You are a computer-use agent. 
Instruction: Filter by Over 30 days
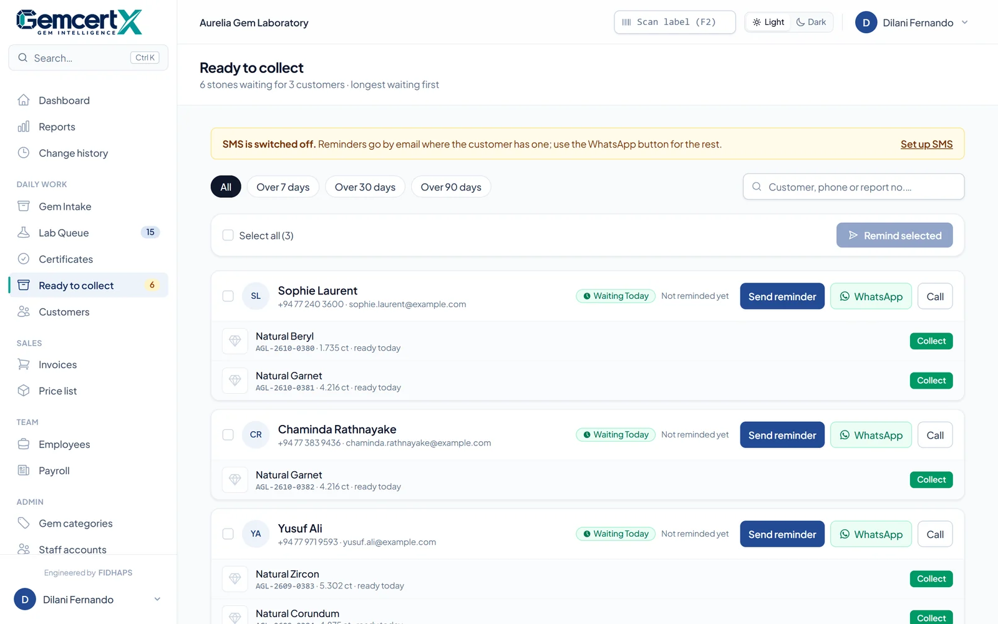365,187
